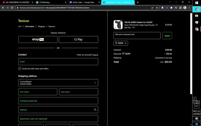This screenshot has height=126, width=201.
Task: Pay with Shop Pay express checkout
Action: pyautogui.click(x=38, y=39)
